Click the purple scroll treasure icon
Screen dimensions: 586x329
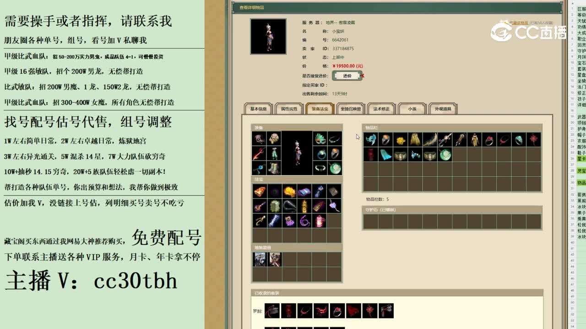pyautogui.click(x=304, y=191)
